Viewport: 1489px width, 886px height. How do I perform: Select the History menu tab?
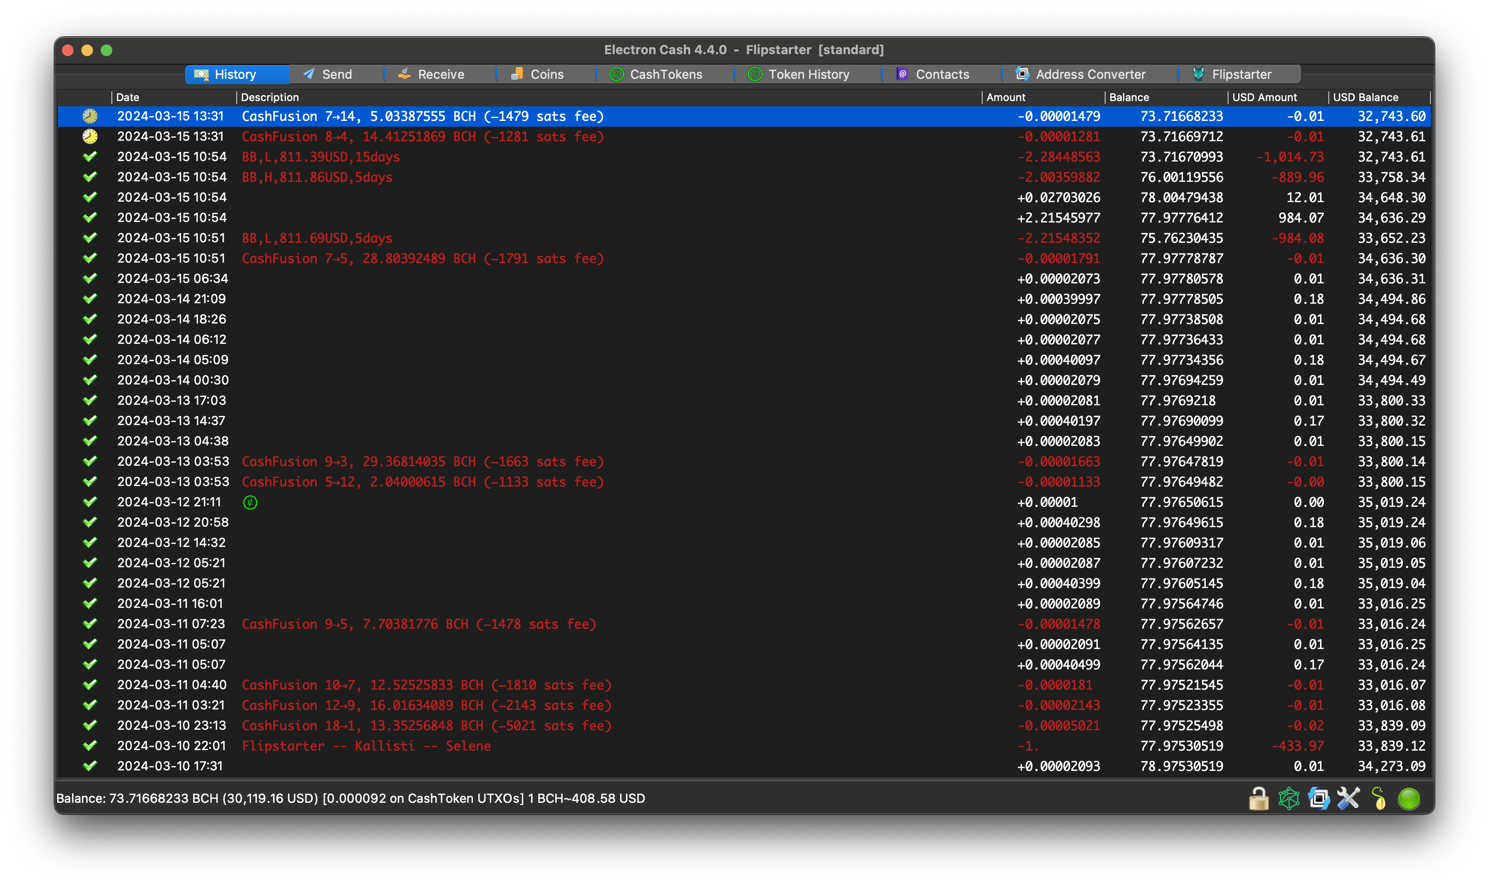(234, 74)
